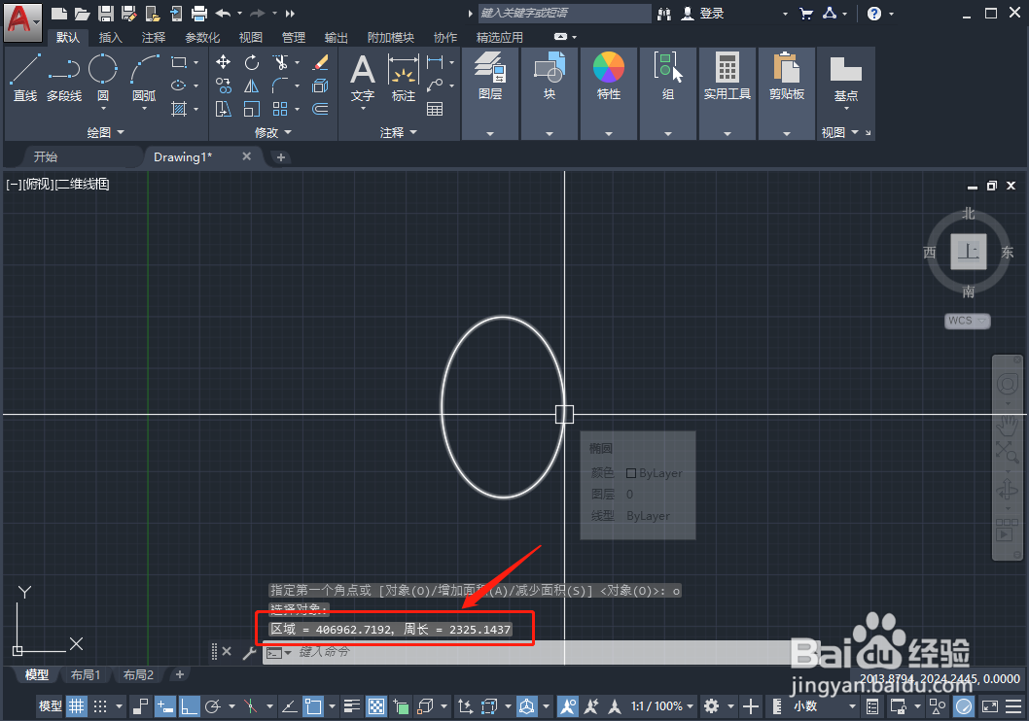1029x721 pixels.
Task: Click the Trim tool icon
Action: [x=281, y=62]
